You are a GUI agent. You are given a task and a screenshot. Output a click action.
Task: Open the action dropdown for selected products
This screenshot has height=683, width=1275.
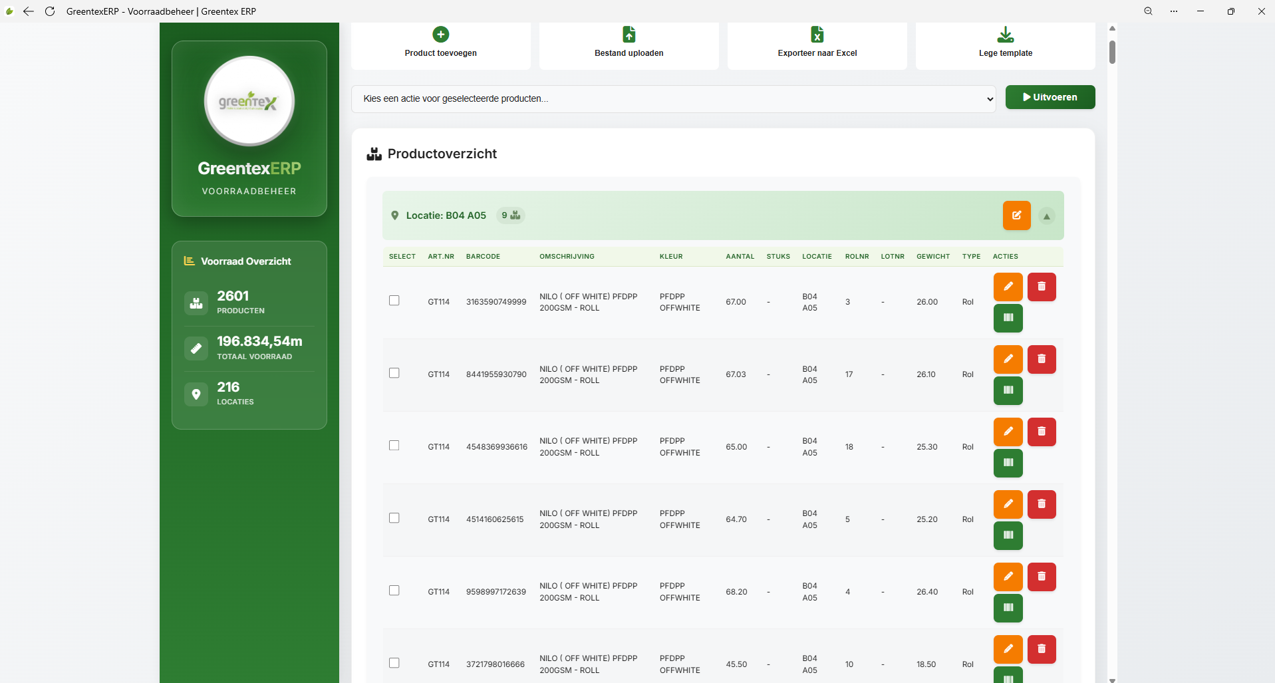coord(673,99)
